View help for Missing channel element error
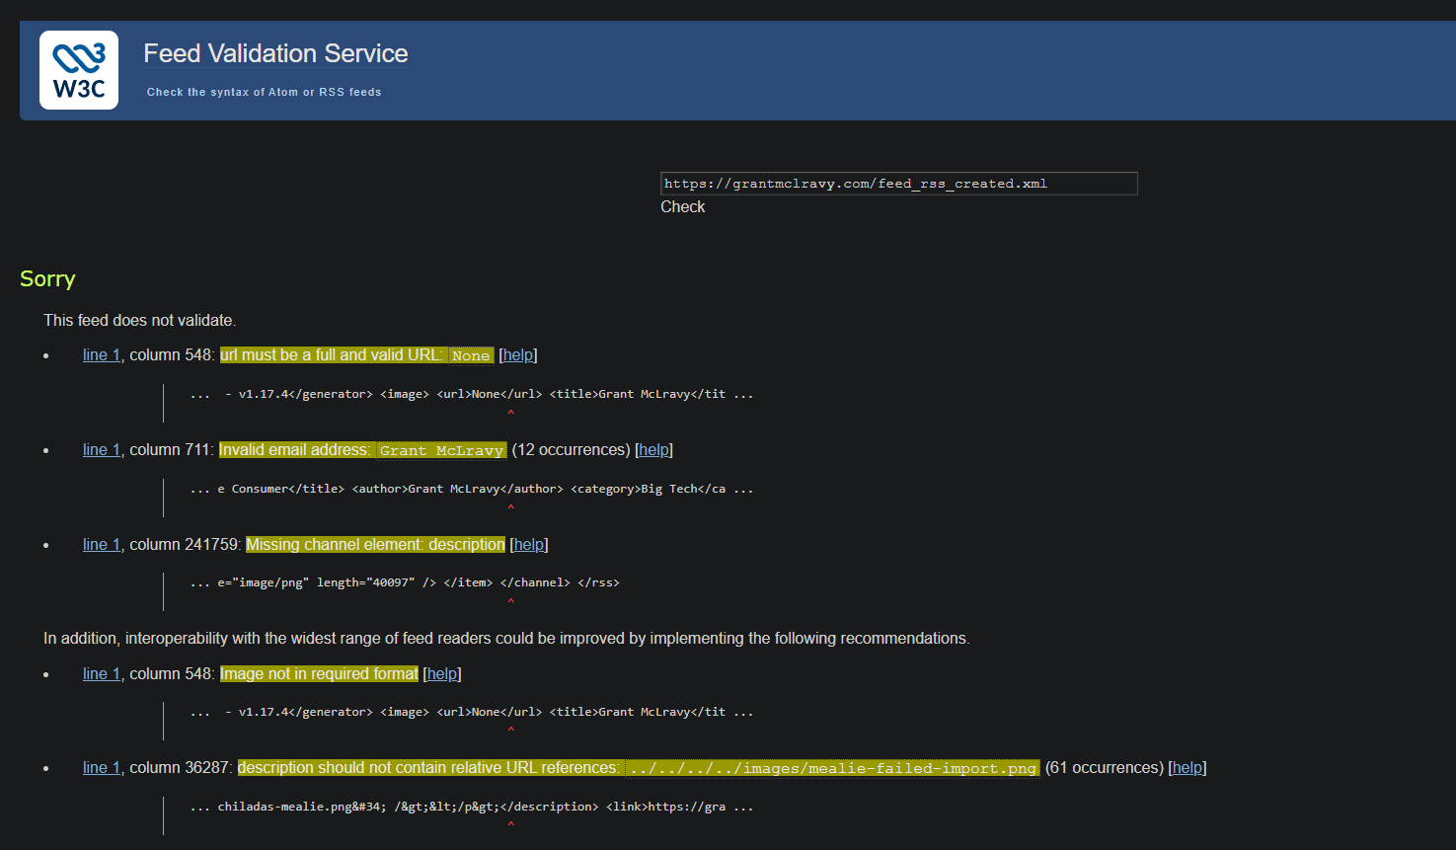 pyautogui.click(x=529, y=545)
